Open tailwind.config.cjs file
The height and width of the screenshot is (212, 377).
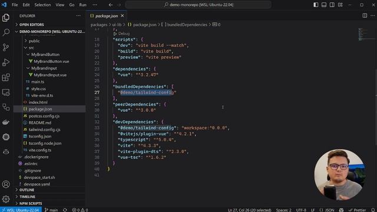pyautogui.click(x=45, y=130)
